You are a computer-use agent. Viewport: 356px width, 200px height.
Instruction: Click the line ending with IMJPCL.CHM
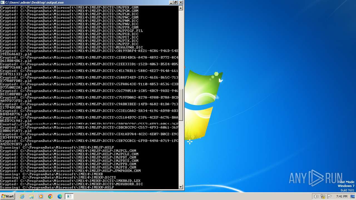(x=68, y=151)
